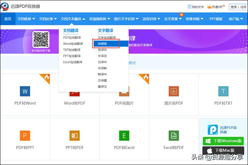The width and height of the screenshot is (248, 165).
Task: Click the QR code for mobile download
Action: tap(41, 40)
